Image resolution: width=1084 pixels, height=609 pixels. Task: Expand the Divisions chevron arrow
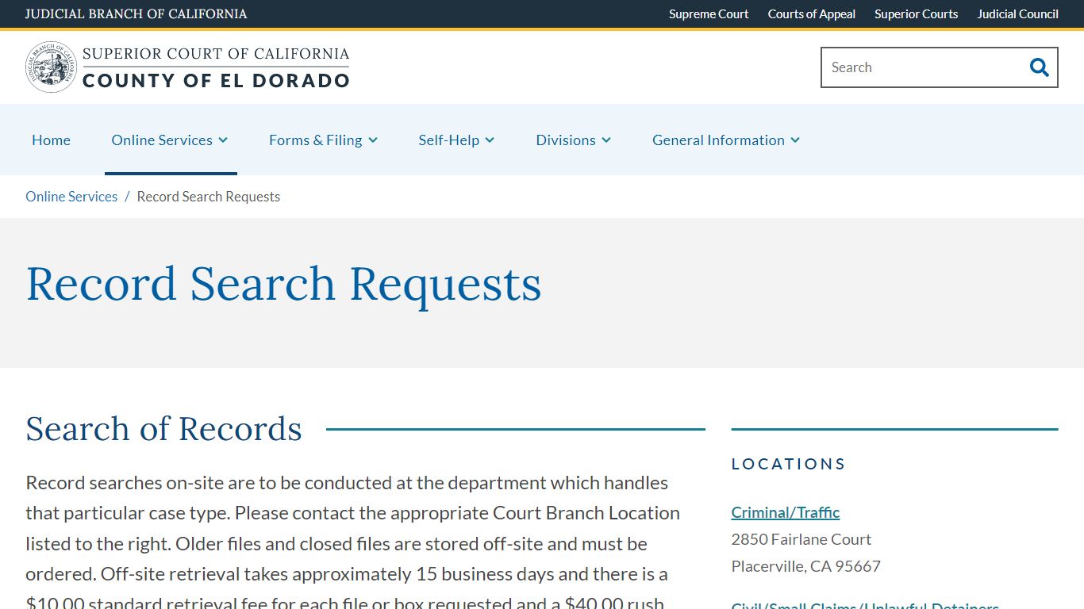click(x=606, y=140)
